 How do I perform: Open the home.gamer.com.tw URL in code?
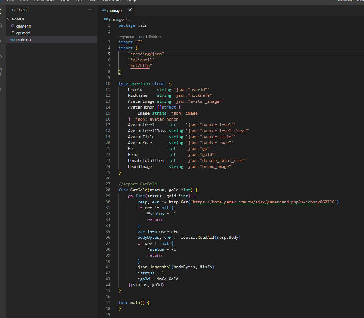point(264,202)
